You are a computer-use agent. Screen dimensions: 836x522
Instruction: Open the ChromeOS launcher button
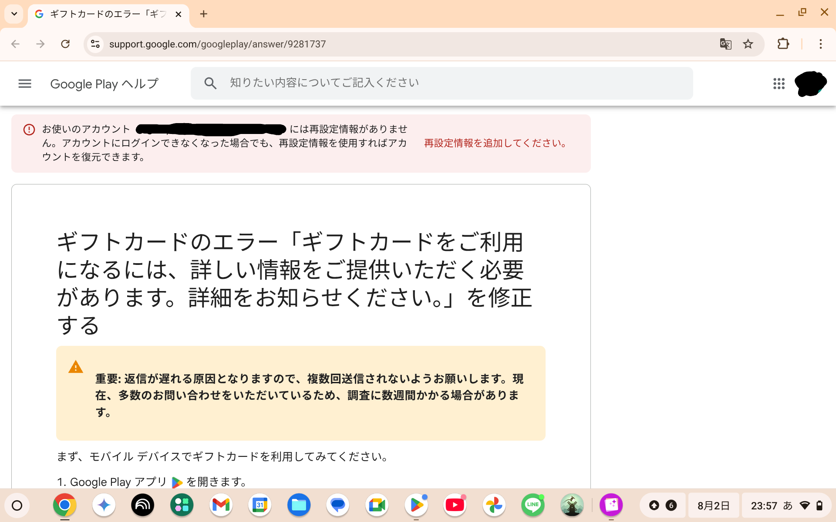click(17, 505)
